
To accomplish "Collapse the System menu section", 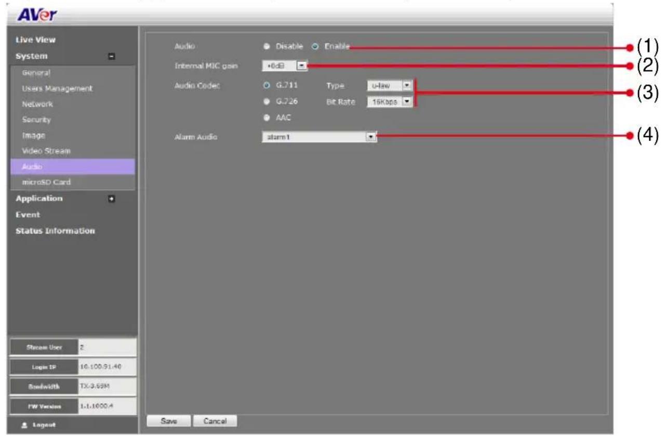I will point(111,57).
